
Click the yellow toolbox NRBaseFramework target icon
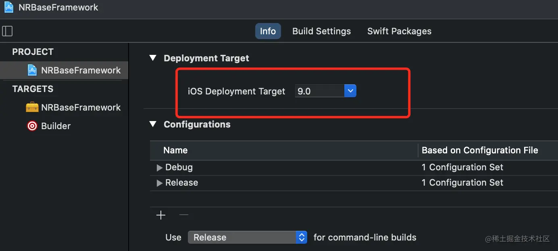pos(32,107)
